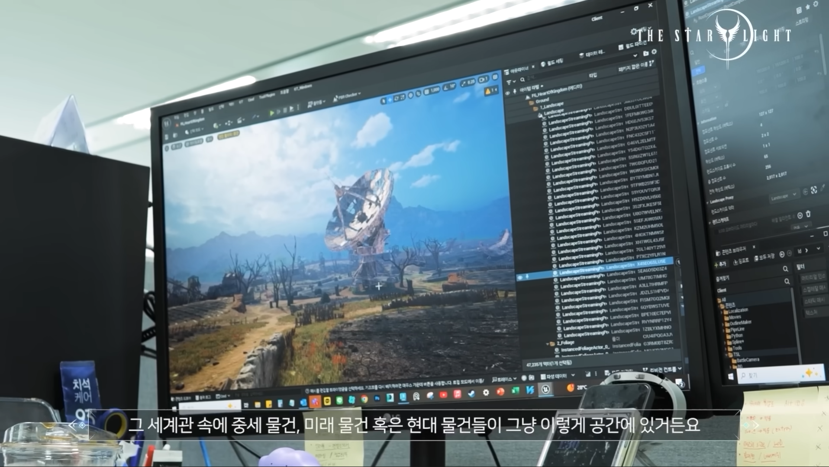Click the 28°C weather widget in taskbar
The image size is (829, 467).
click(577, 387)
